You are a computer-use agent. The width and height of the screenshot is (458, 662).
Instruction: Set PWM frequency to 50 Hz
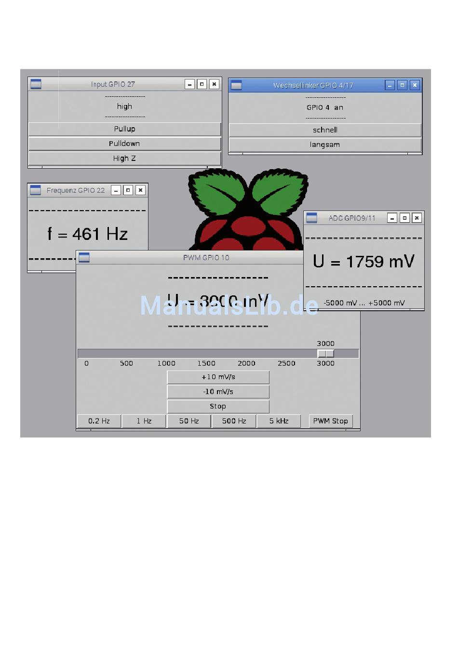pyautogui.click(x=189, y=421)
